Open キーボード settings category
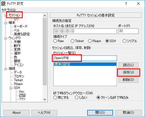This screenshot has width=145, height=117. (x=21, y=27)
